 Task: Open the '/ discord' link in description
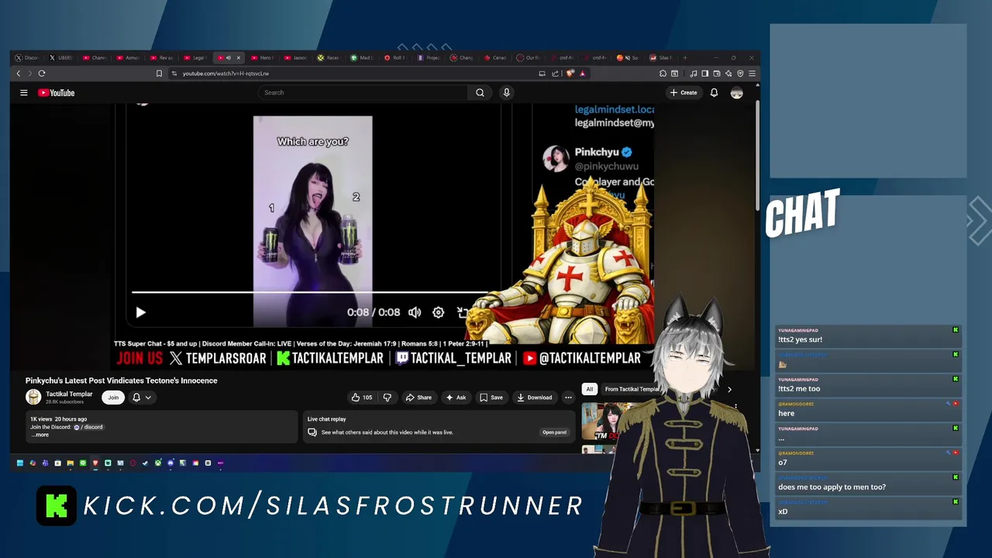[x=88, y=427]
